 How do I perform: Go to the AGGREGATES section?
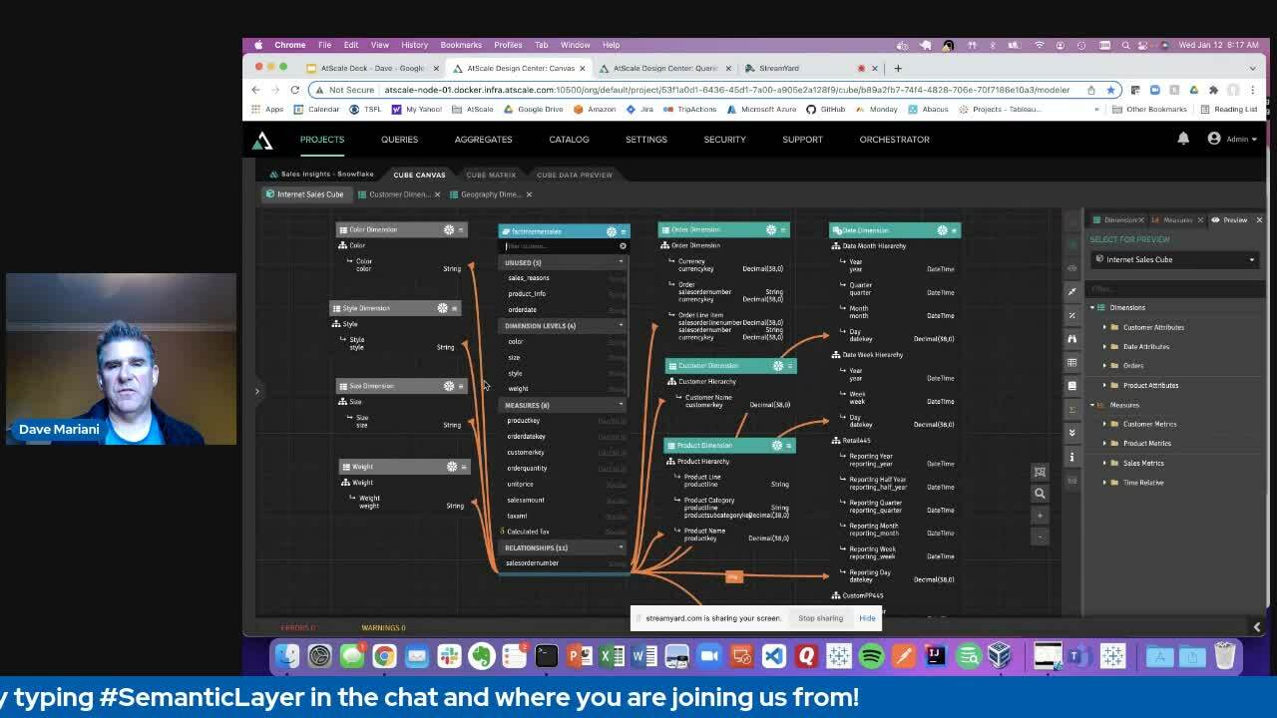[483, 140]
